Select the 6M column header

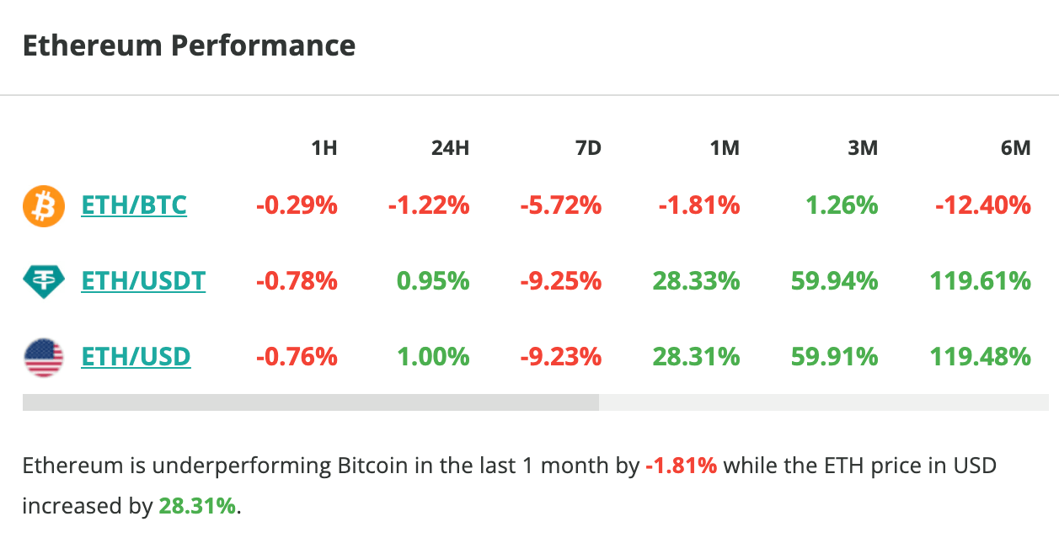1015,148
